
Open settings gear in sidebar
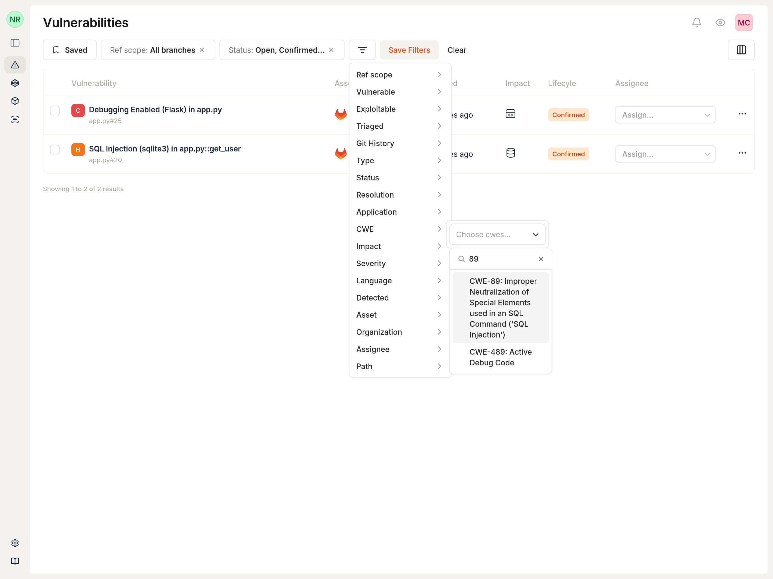click(x=15, y=543)
